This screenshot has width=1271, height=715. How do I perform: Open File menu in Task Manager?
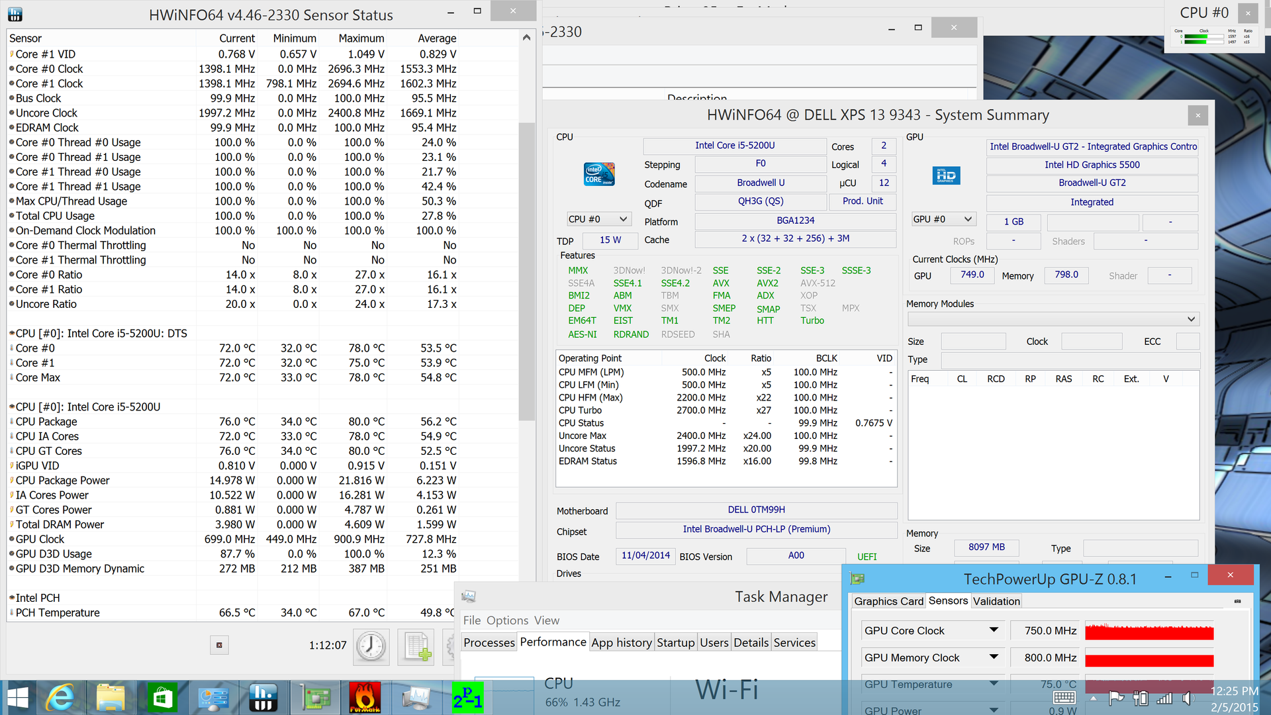tap(472, 620)
